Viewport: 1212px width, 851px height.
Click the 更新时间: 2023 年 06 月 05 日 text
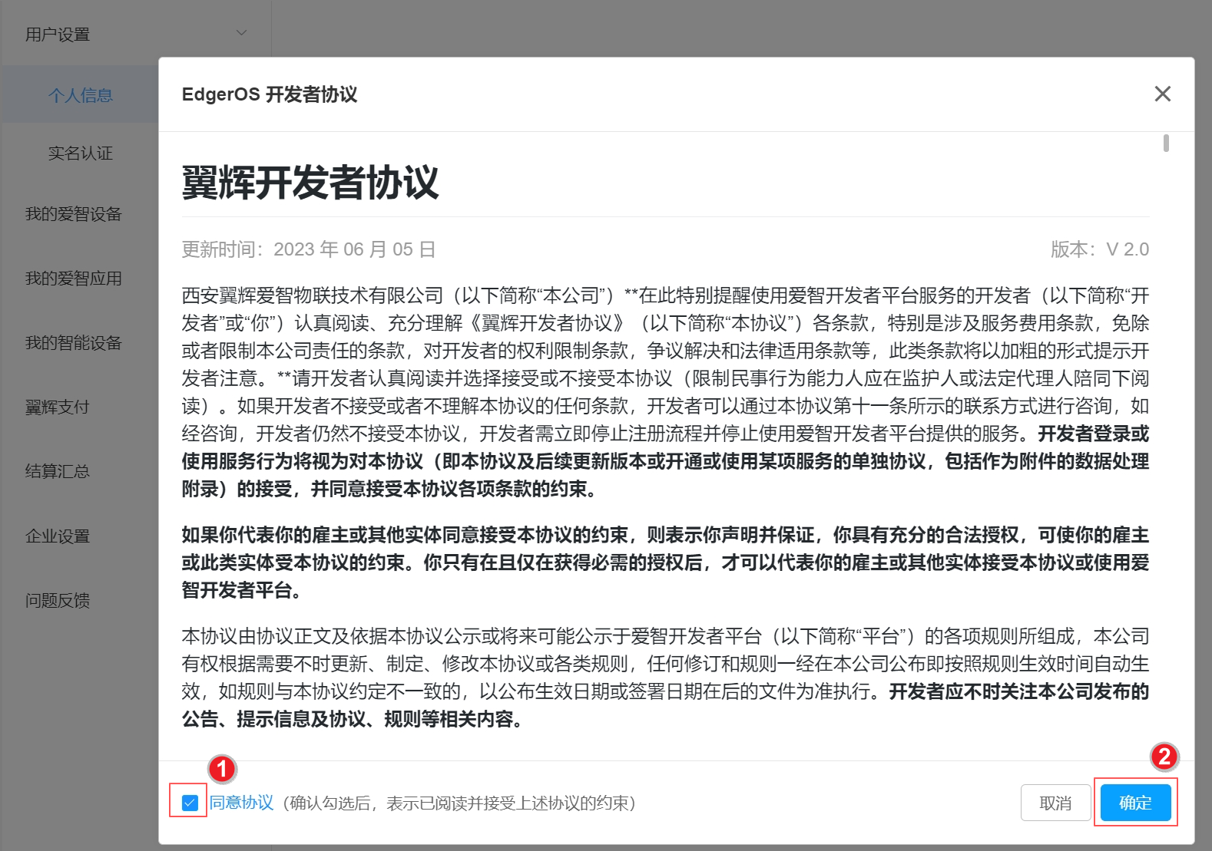pyautogui.click(x=309, y=249)
